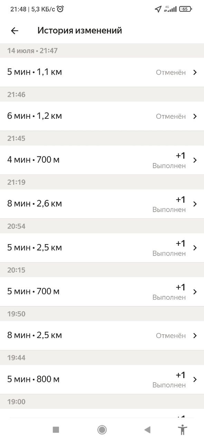Tap the back arrow beside История изменений
Image resolution: width=204 pixels, height=442 pixels.
(x=14, y=31)
